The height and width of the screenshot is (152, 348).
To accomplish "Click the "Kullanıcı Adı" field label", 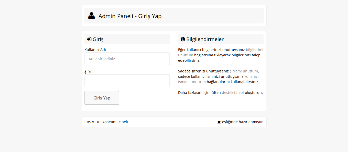I will (x=95, y=50).
